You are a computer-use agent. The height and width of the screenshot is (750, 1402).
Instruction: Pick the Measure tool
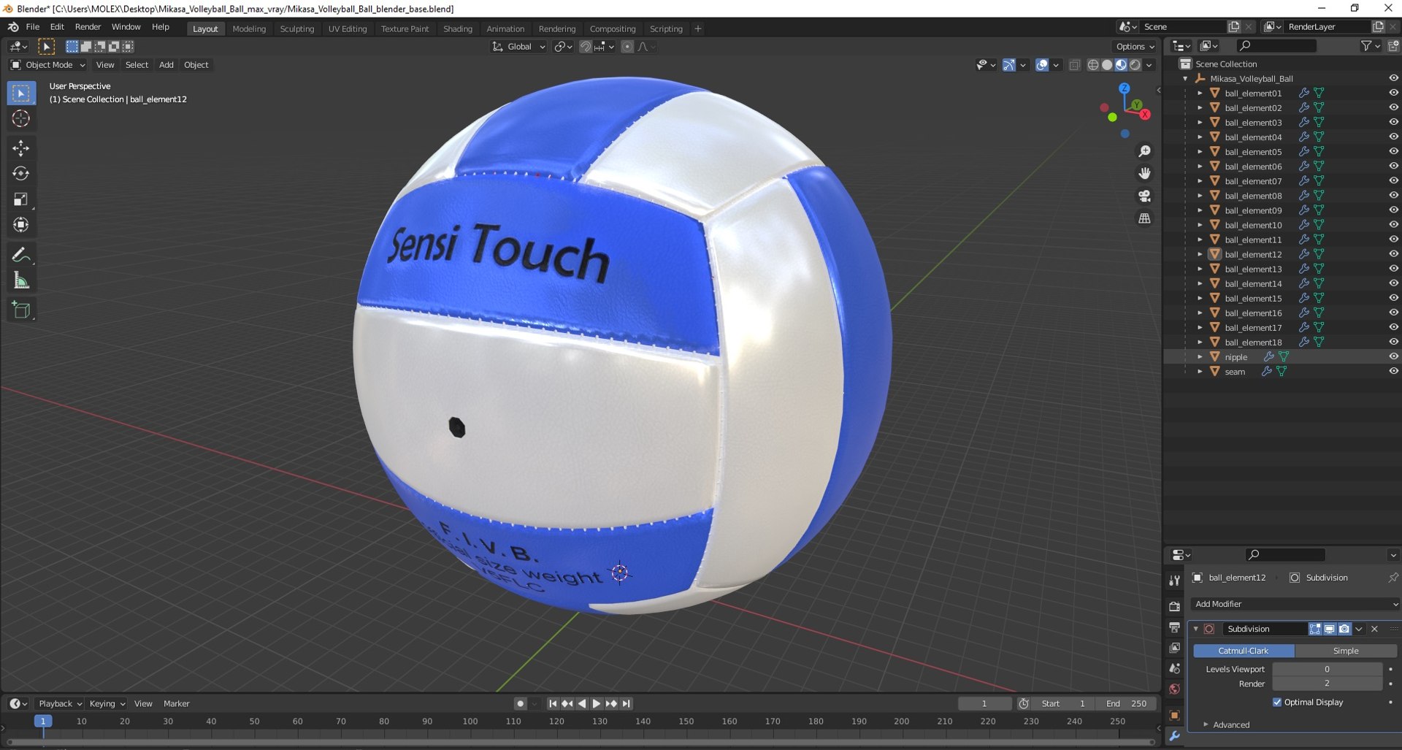click(x=20, y=280)
